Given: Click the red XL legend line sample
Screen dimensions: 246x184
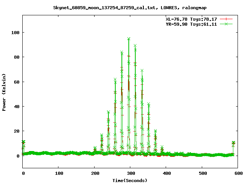Looking at the screenshot, I should [x=226, y=19].
